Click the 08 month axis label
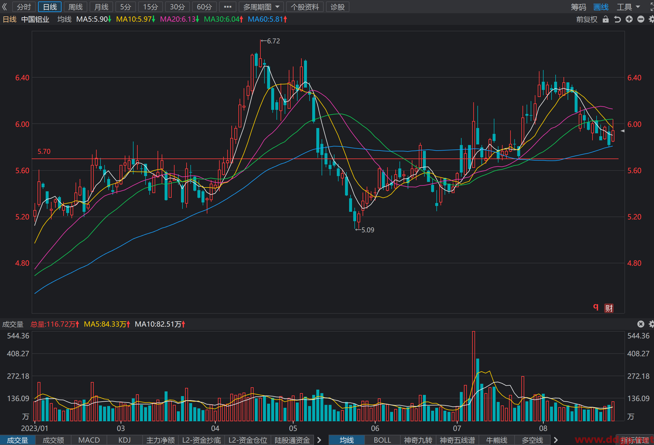 (x=543, y=428)
